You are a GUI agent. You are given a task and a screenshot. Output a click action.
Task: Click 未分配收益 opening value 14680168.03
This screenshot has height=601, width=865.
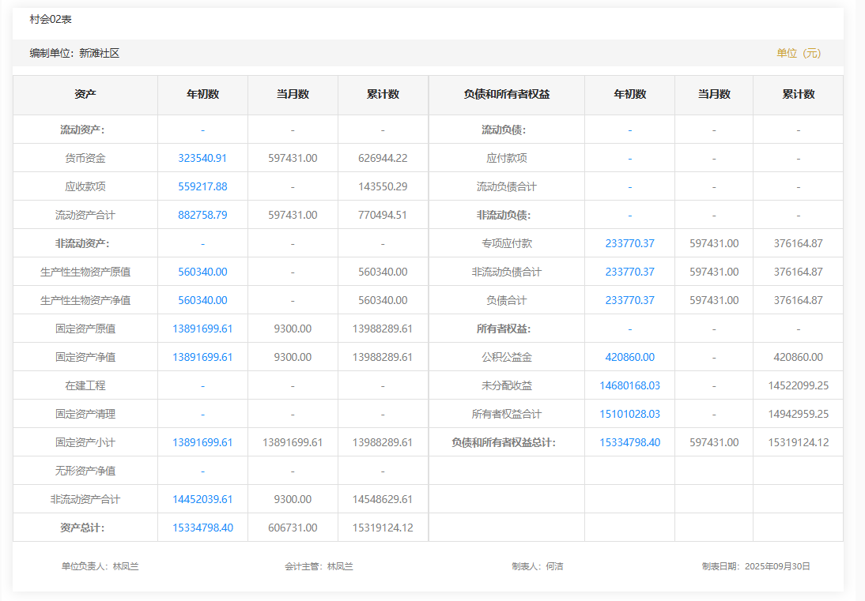click(x=629, y=385)
